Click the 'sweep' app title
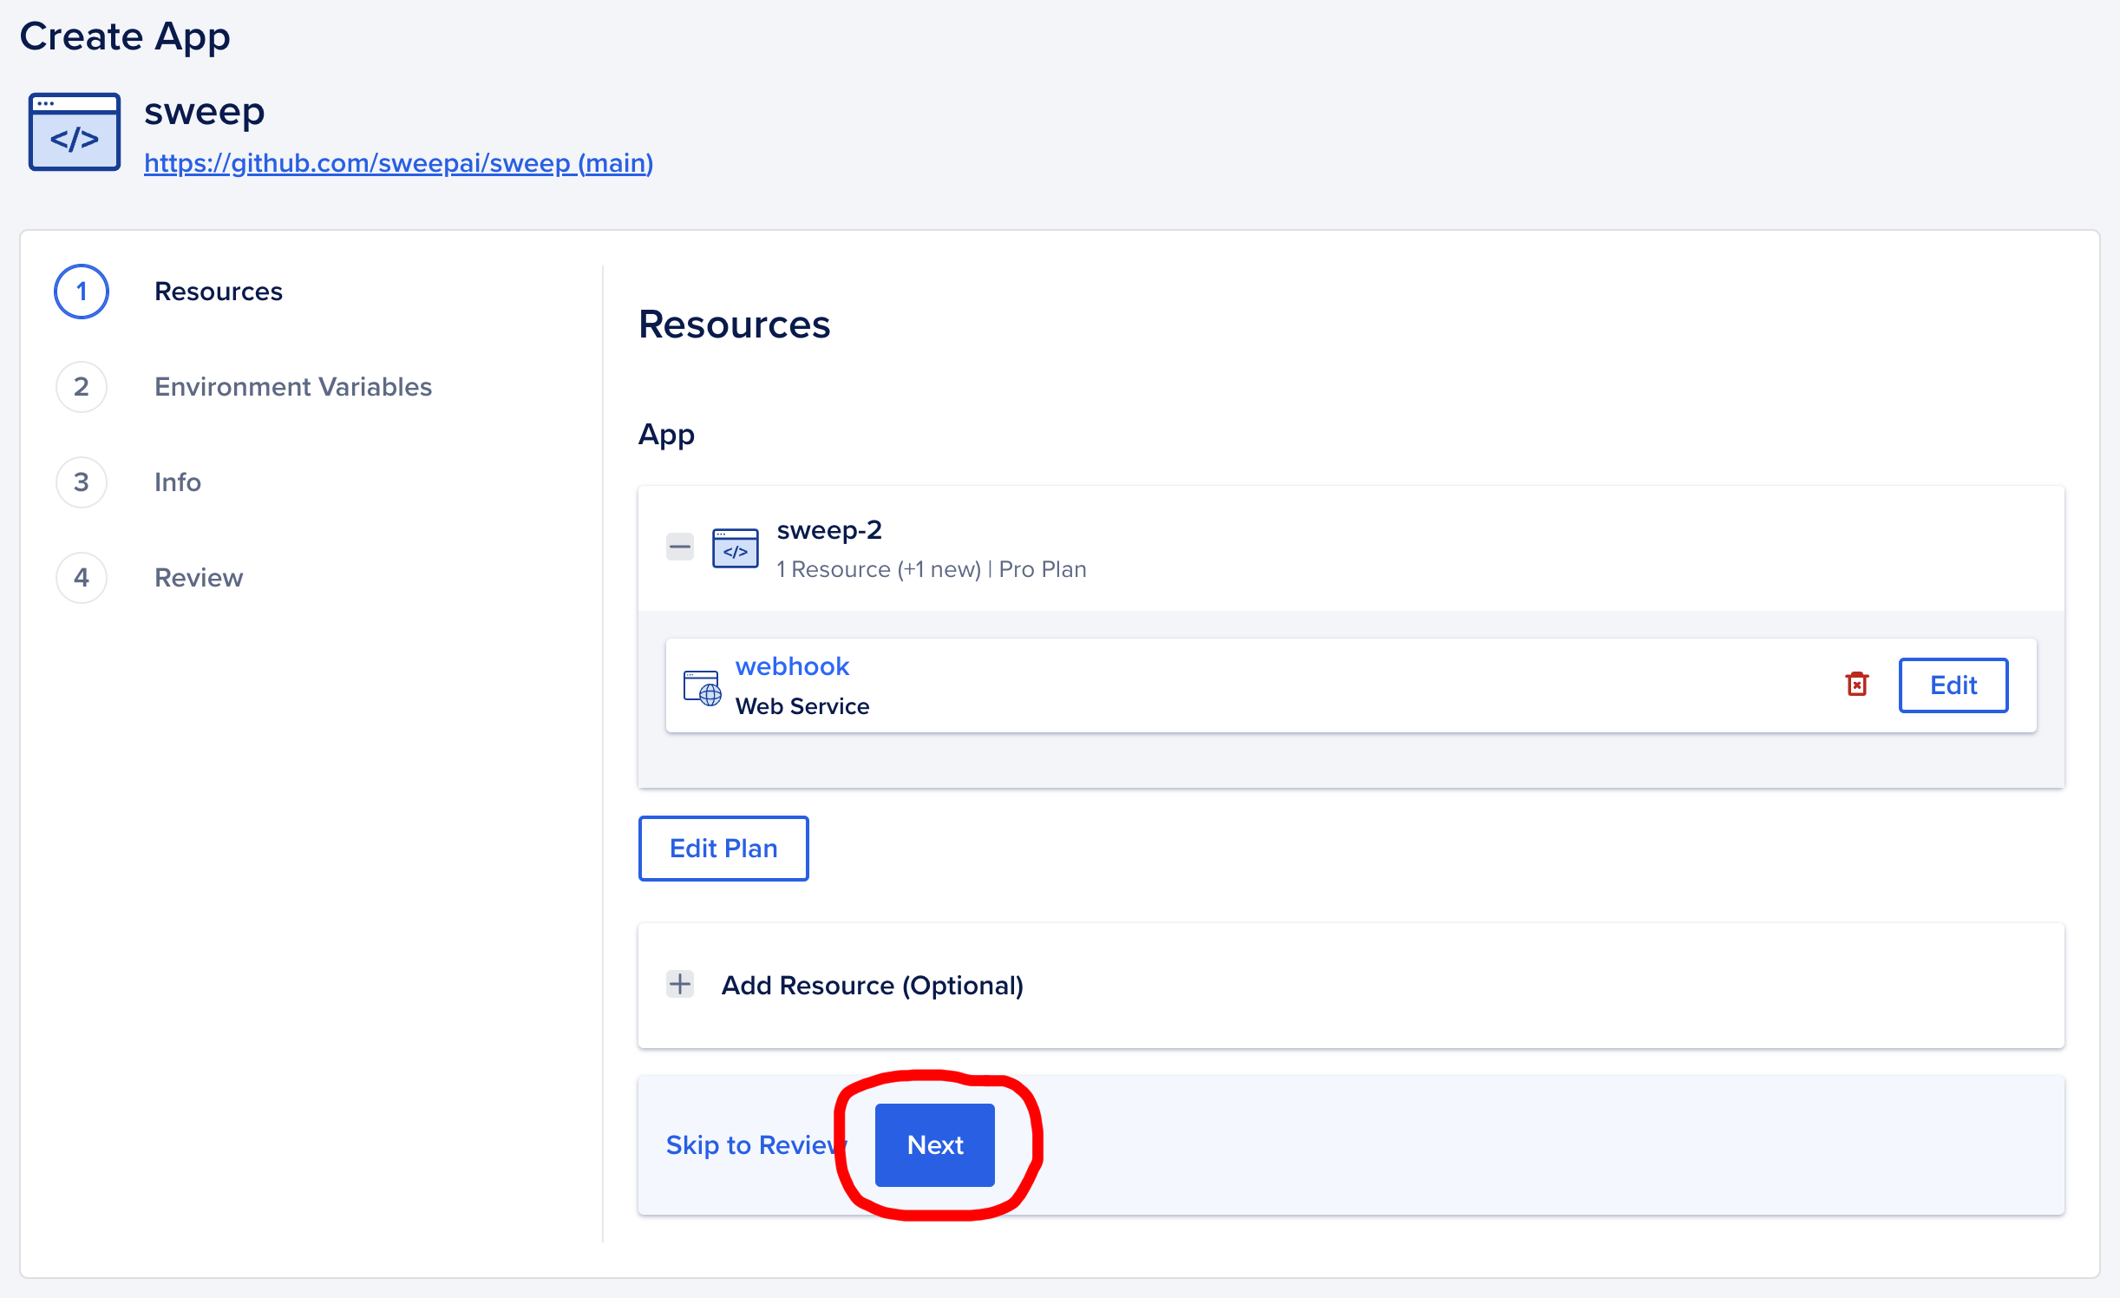2120x1298 pixels. click(x=205, y=111)
